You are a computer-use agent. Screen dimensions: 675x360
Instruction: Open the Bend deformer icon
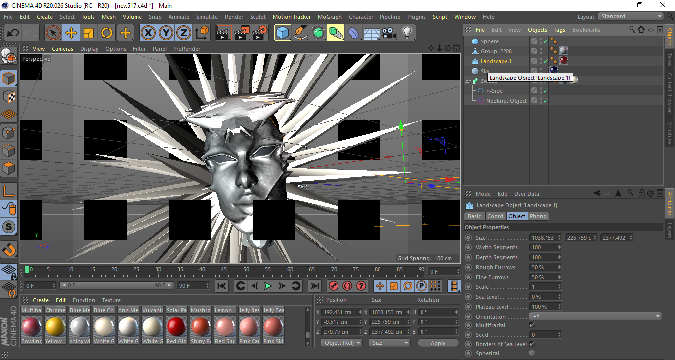click(x=354, y=33)
